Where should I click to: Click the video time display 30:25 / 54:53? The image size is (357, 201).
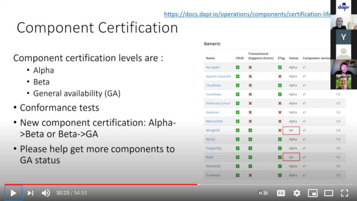coord(71,193)
